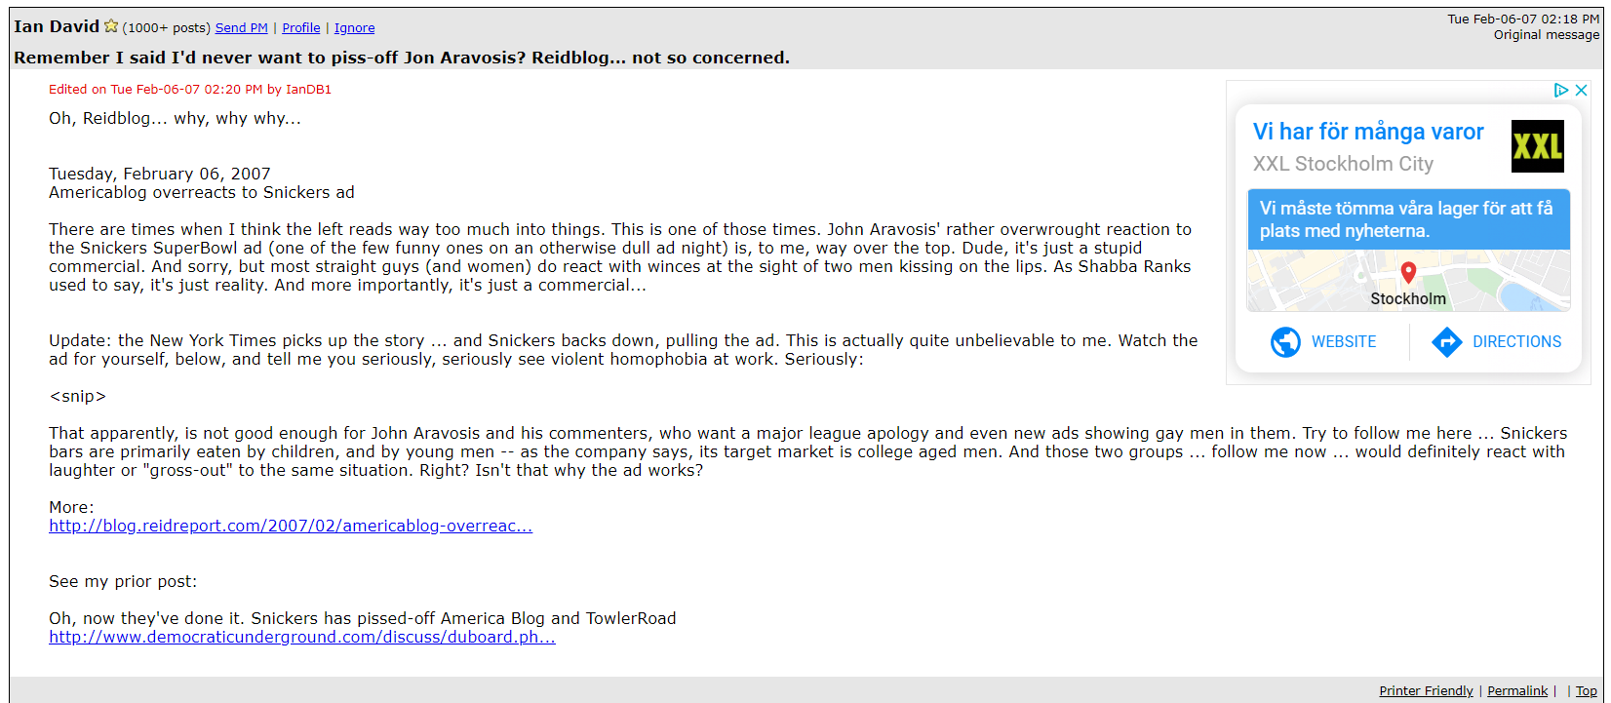Open the Send PM link
The image size is (1611, 703).
pos(242,28)
